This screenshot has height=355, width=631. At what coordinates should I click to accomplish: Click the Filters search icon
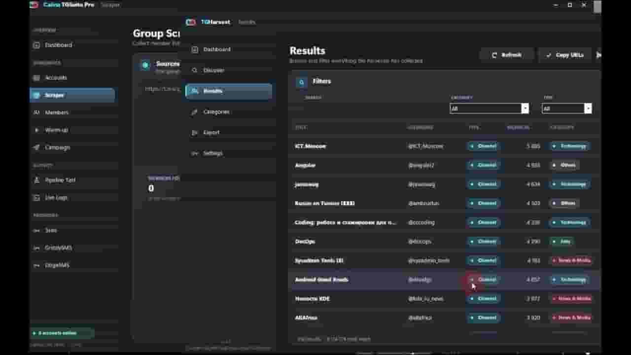click(302, 82)
